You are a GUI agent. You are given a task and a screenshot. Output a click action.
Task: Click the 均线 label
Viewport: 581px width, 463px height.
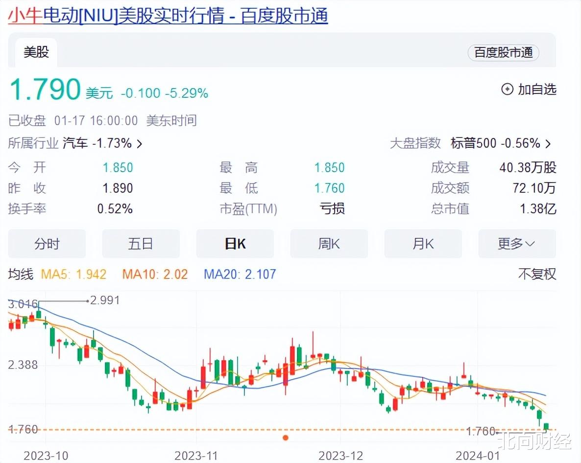[21, 274]
